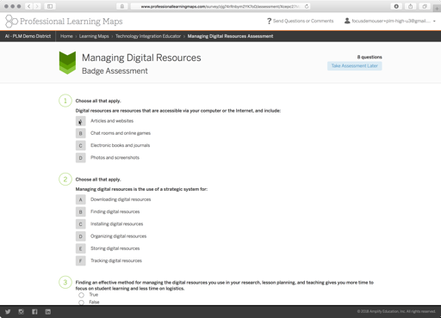Open LinkedIn icon in footer
Image resolution: width=441 pixels, height=318 pixels.
tap(48, 312)
